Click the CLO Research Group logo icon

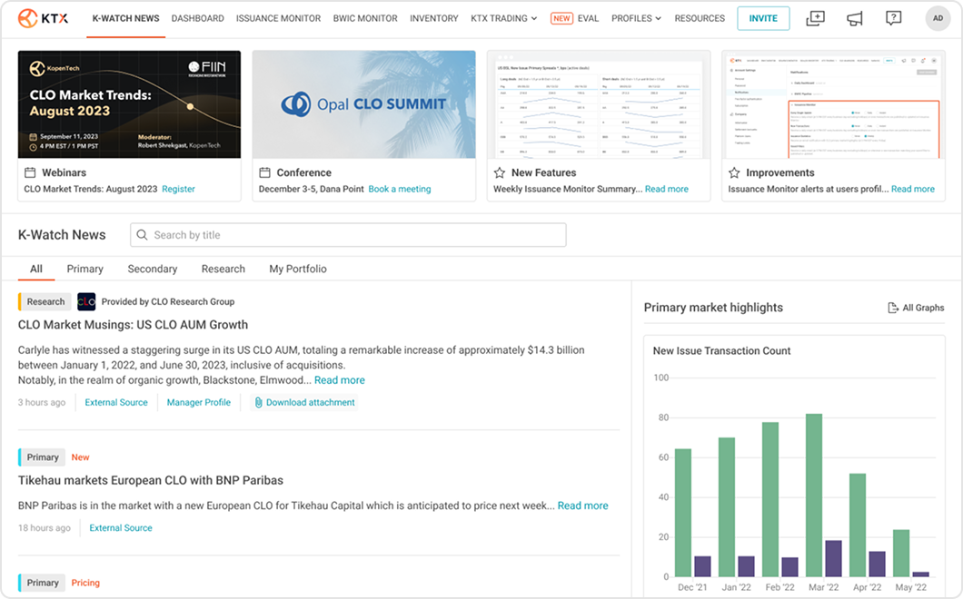coord(86,301)
